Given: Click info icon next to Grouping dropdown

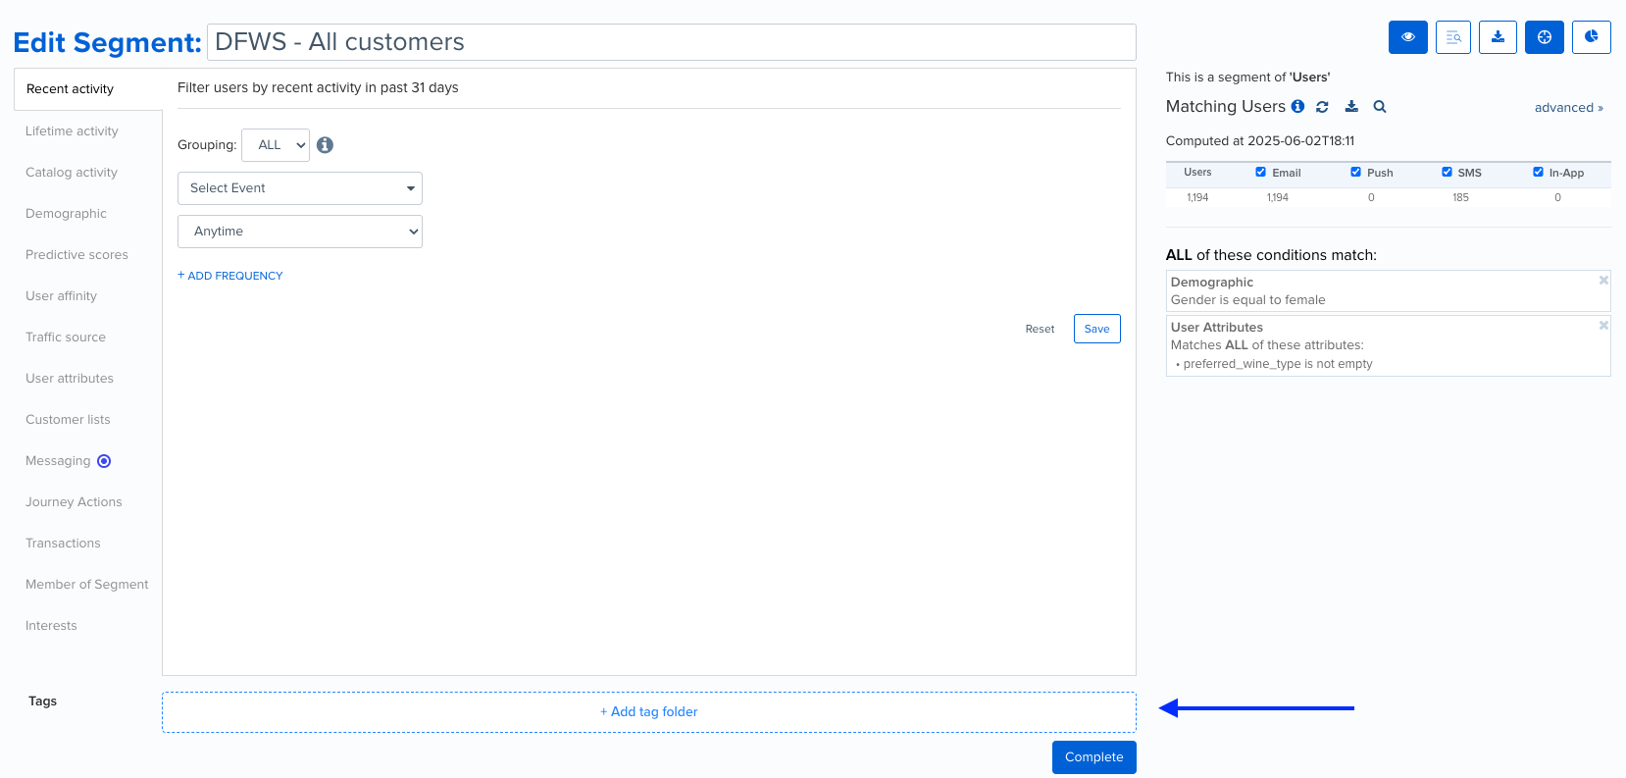Looking at the screenshot, I should pos(325,145).
